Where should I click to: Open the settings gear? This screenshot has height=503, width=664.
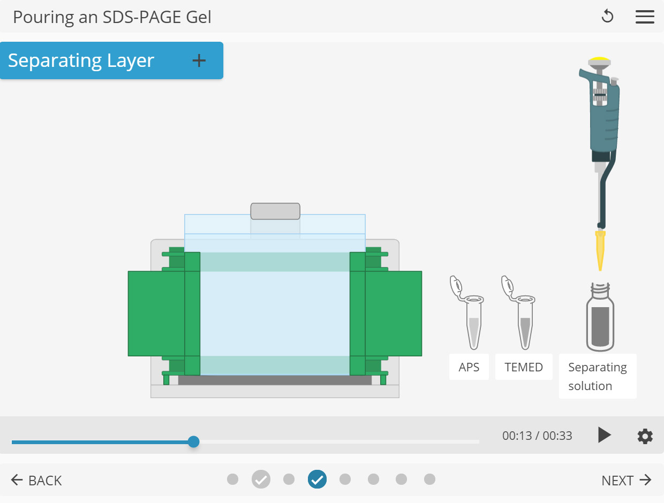coord(645,436)
